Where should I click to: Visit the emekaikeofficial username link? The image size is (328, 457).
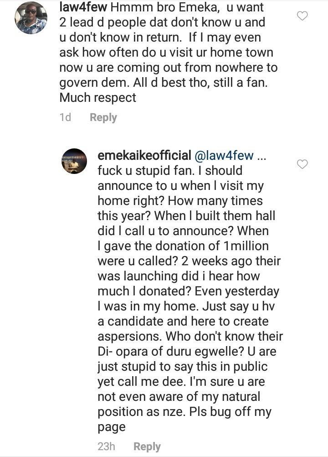tap(144, 155)
